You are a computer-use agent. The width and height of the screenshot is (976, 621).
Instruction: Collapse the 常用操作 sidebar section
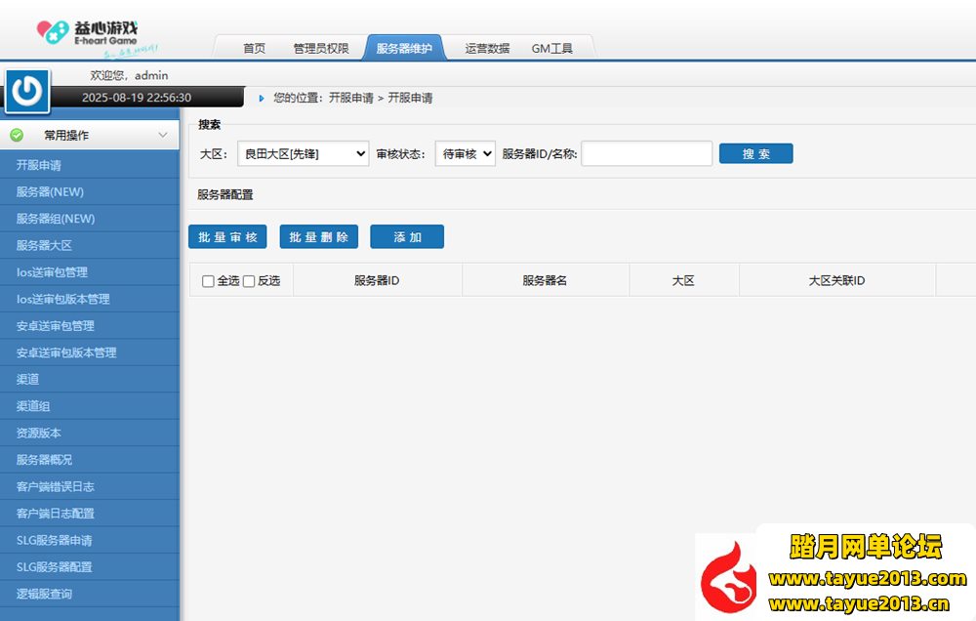pyautogui.click(x=163, y=136)
